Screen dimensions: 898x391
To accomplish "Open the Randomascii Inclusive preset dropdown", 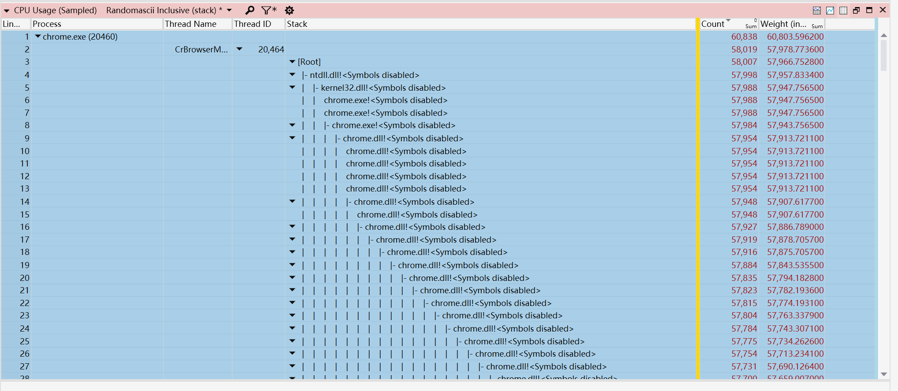I will [x=229, y=10].
